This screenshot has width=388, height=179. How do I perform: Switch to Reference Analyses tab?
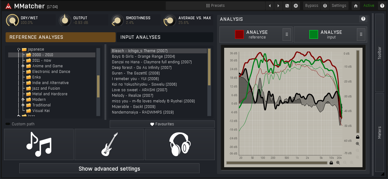(x=60, y=37)
